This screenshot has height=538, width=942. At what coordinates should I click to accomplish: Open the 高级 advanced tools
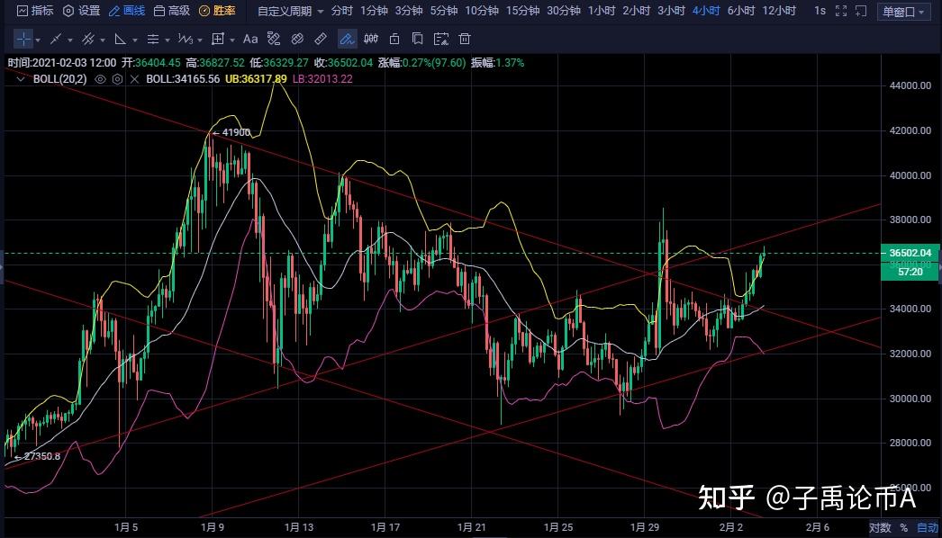click(172, 11)
